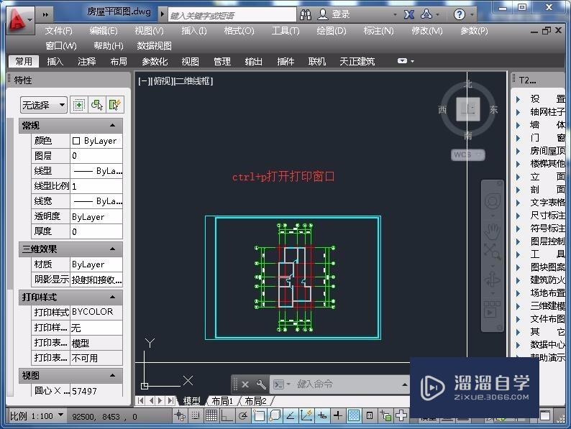
Task: Toggle Grid Display status bar button
Action: pos(211,415)
